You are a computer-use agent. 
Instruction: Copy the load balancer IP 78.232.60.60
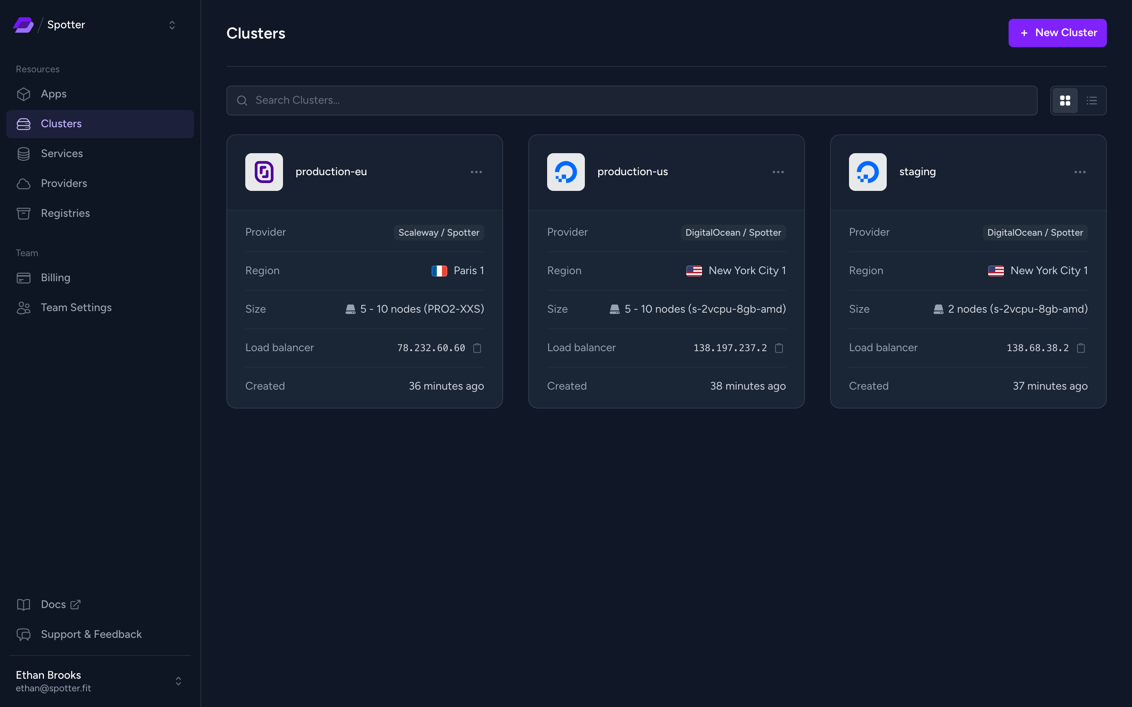coord(477,348)
